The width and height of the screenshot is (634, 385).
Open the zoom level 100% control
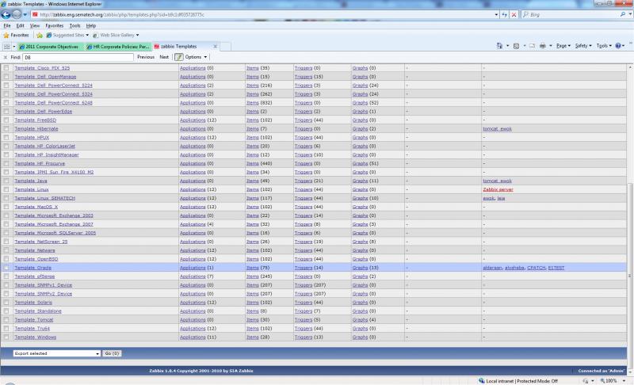click(613, 381)
